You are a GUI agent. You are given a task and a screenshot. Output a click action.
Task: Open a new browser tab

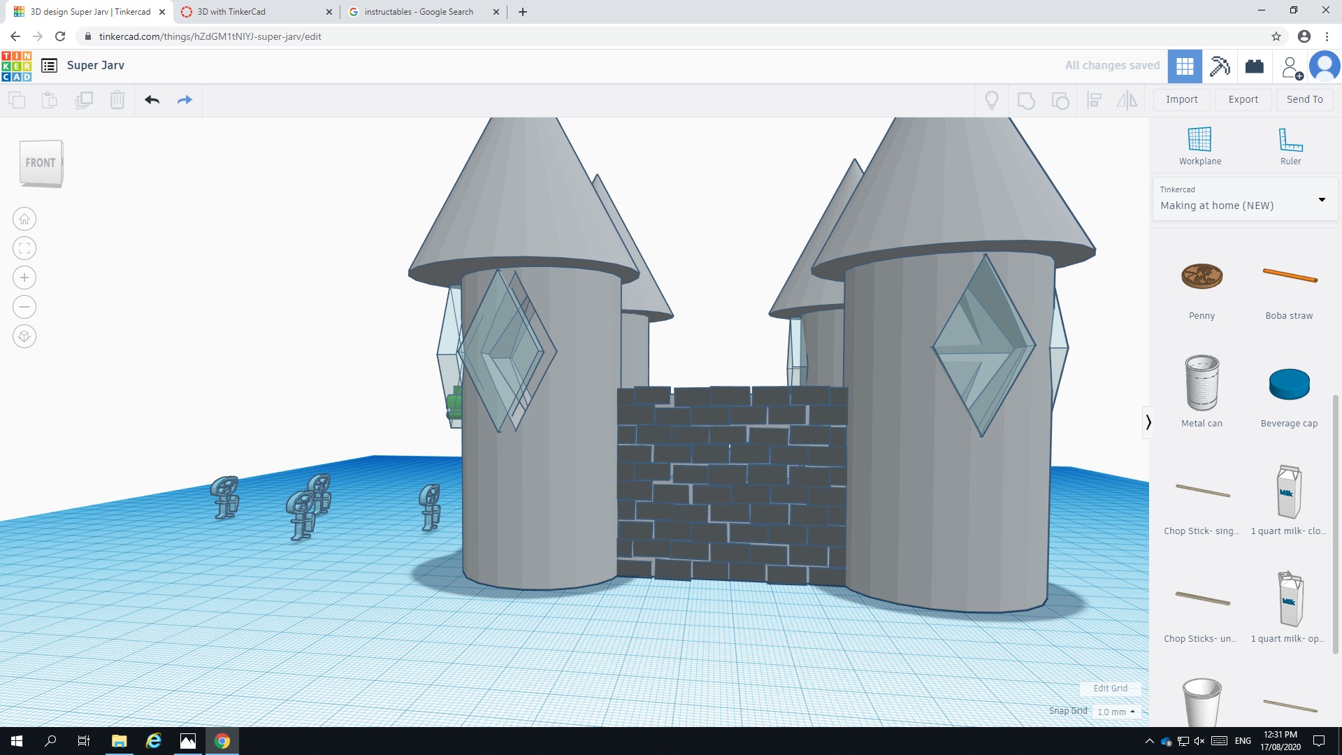(523, 12)
